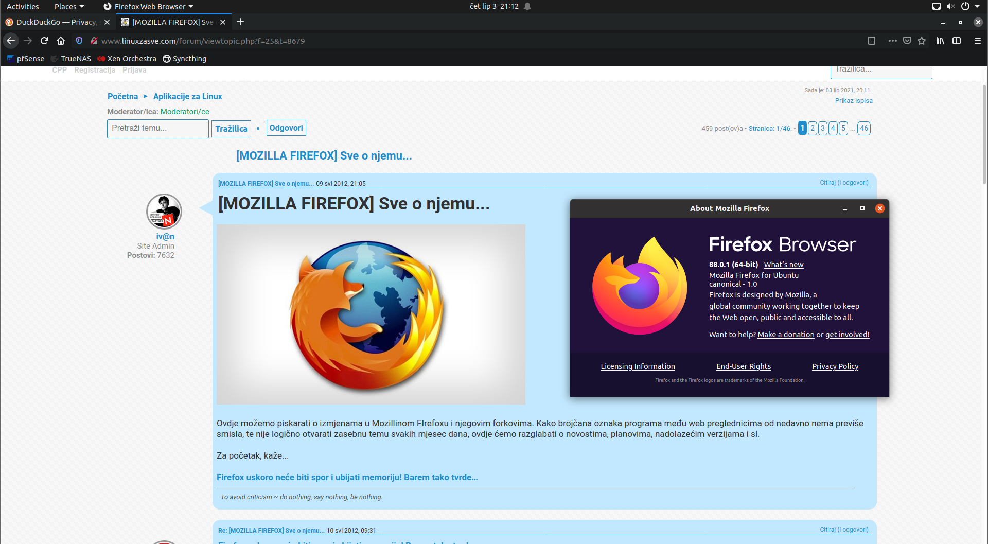
Task: Open the system menu dropdown arrow
Action: pos(978,6)
